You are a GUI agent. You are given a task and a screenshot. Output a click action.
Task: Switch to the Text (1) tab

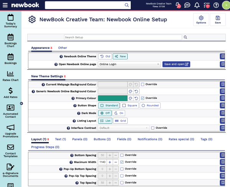click(61, 139)
